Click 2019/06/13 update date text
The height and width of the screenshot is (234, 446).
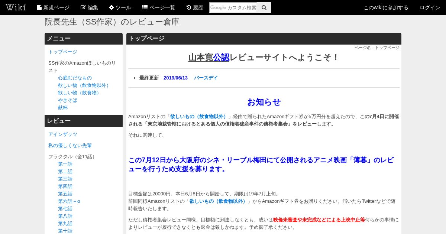click(x=175, y=78)
